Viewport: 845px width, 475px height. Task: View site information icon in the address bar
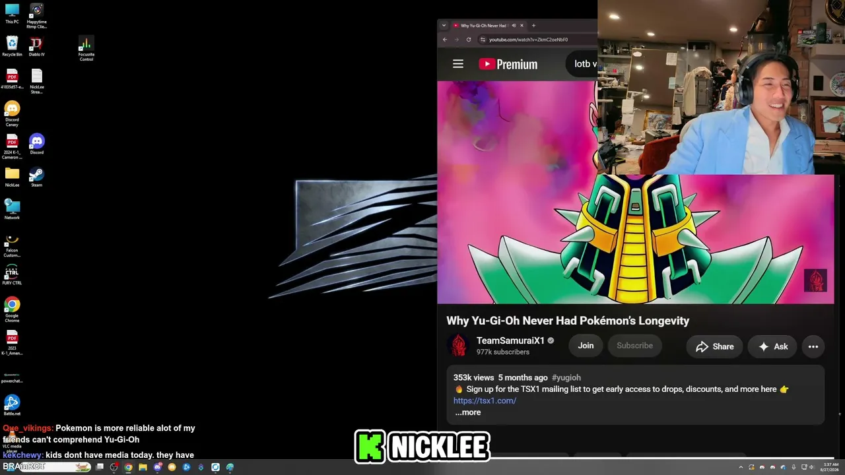[x=483, y=40]
